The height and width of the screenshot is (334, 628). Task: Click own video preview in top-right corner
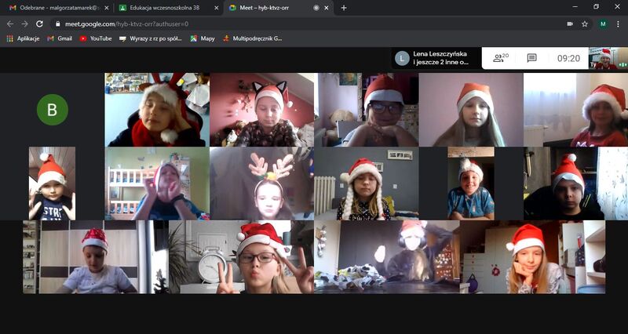coord(604,58)
